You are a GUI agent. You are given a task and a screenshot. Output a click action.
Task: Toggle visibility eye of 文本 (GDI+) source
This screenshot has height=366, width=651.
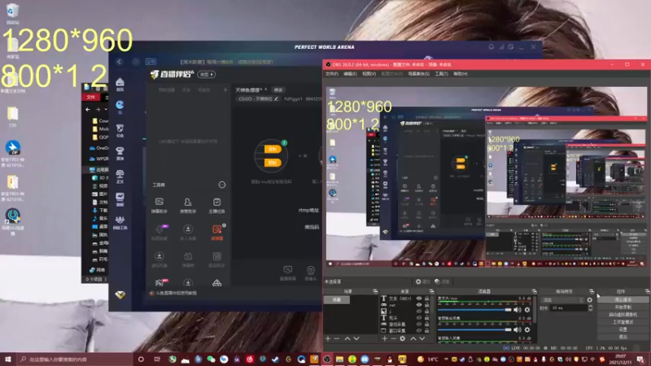tap(419, 298)
